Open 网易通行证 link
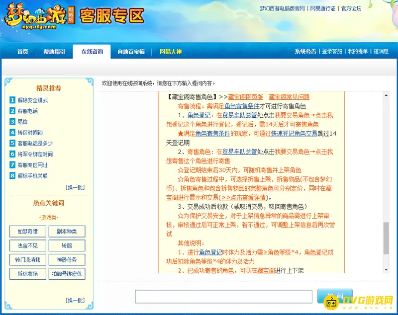The width and height of the screenshot is (398, 315). 322,8
